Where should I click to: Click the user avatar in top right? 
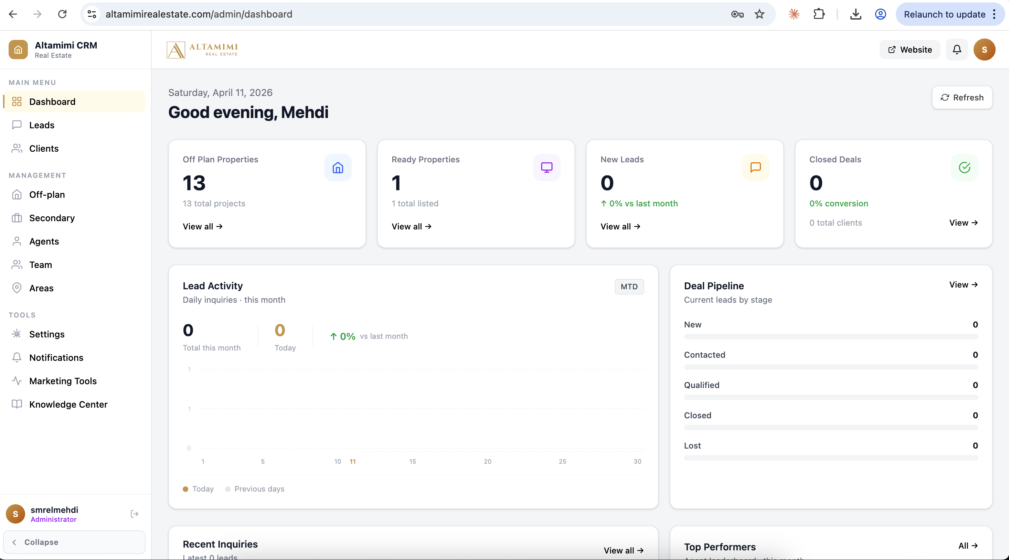(x=984, y=50)
